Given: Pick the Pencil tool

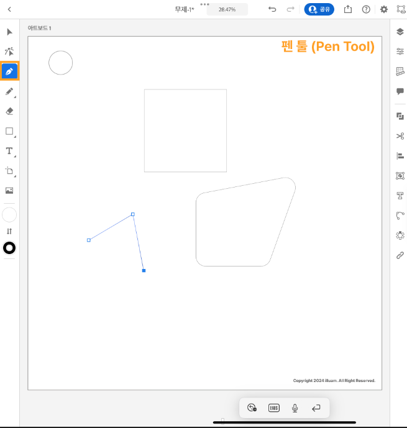Looking at the screenshot, I should pos(9,91).
